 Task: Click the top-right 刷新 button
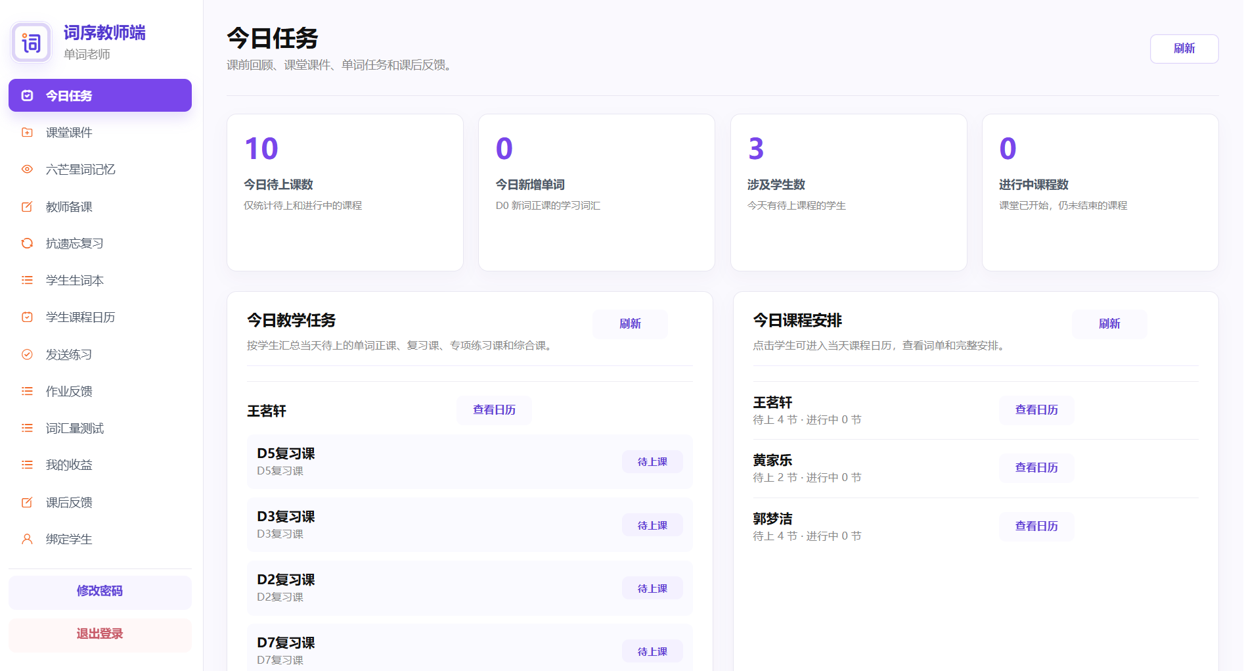click(1184, 49)
